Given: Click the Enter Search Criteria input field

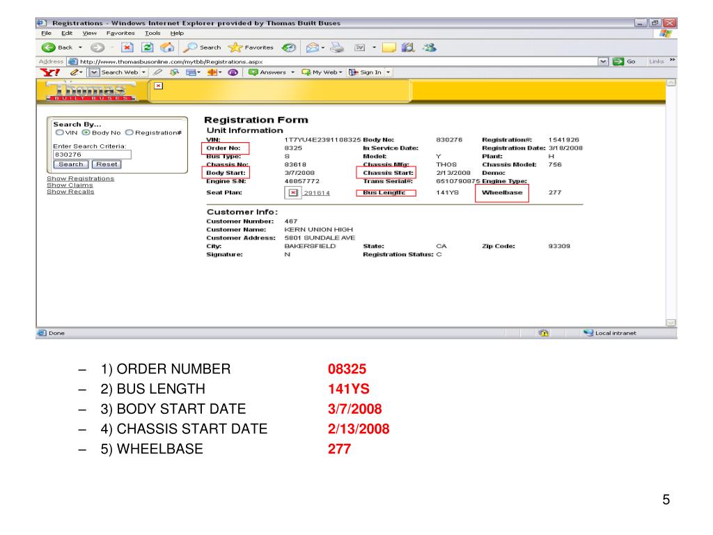Looking at the screenshot, I should point(93,155).
